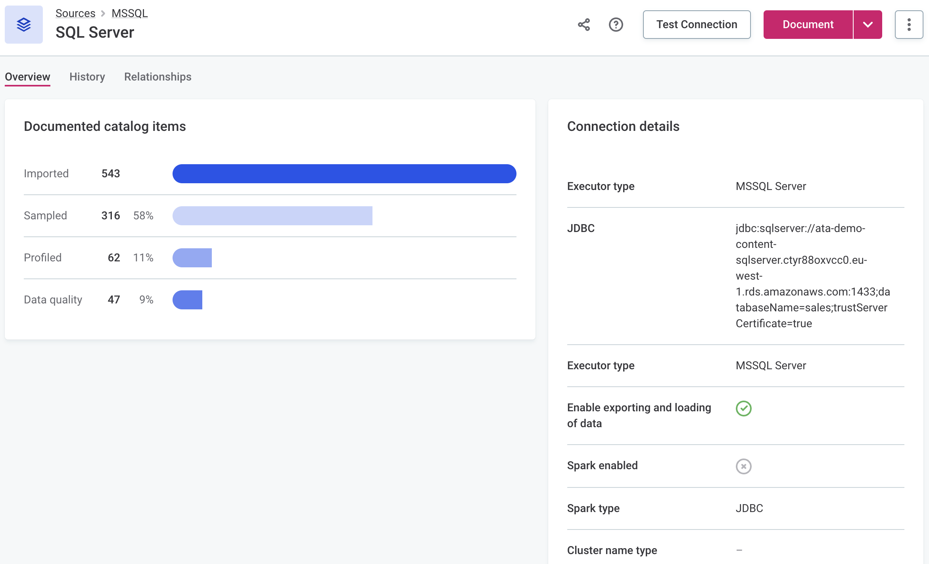Click the Imported progress bar

pos(344,173)
